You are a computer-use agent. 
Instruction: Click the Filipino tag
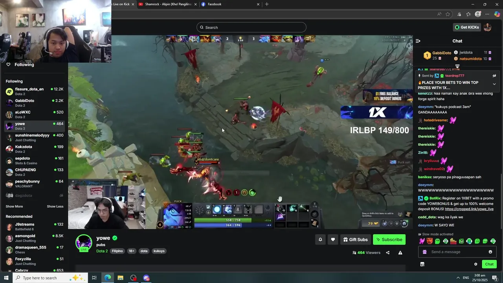[x=117, y=251]
